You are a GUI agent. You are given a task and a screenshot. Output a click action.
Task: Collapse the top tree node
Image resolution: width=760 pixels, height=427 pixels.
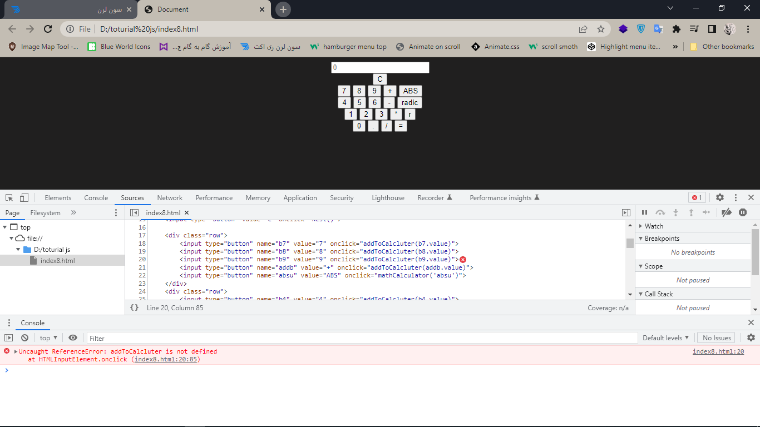[x=5, y=227]
